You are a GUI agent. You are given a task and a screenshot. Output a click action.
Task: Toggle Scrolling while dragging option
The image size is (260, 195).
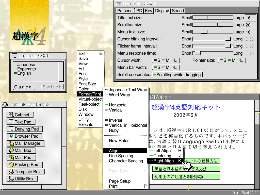pyautogui.click(x=177, y=75)
